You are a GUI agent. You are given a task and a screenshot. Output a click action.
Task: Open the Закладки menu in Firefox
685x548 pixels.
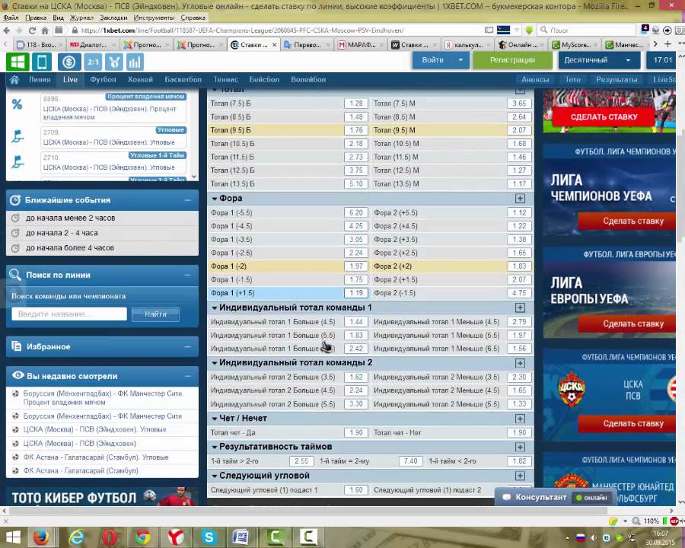point(113,18)
